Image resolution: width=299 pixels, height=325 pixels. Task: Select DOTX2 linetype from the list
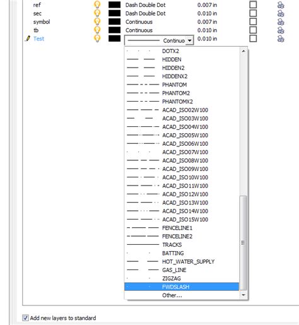pos(182,51)
